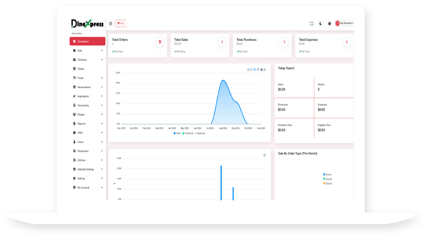Expand the Sale sidebar submenu
The width and height of the screenshot is (425, 238).
pyautogui.click(x=102, y=51)
